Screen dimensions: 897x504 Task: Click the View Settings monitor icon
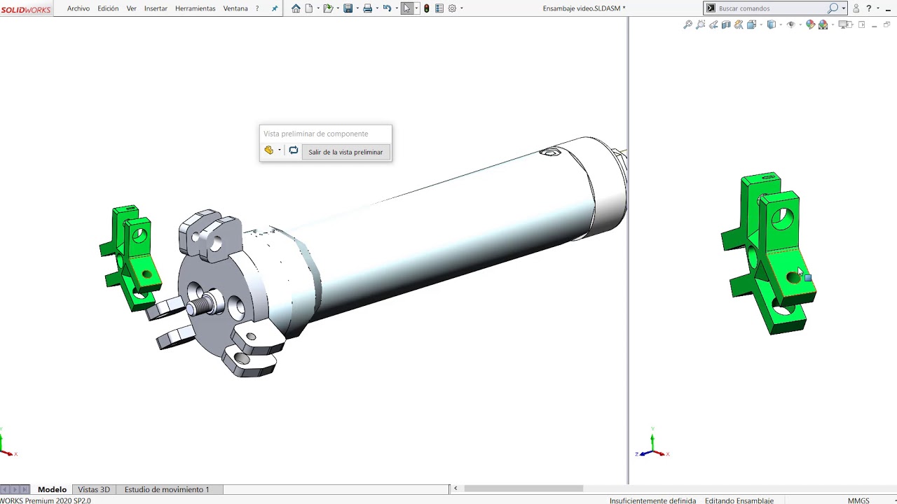[x=844, y=24]
